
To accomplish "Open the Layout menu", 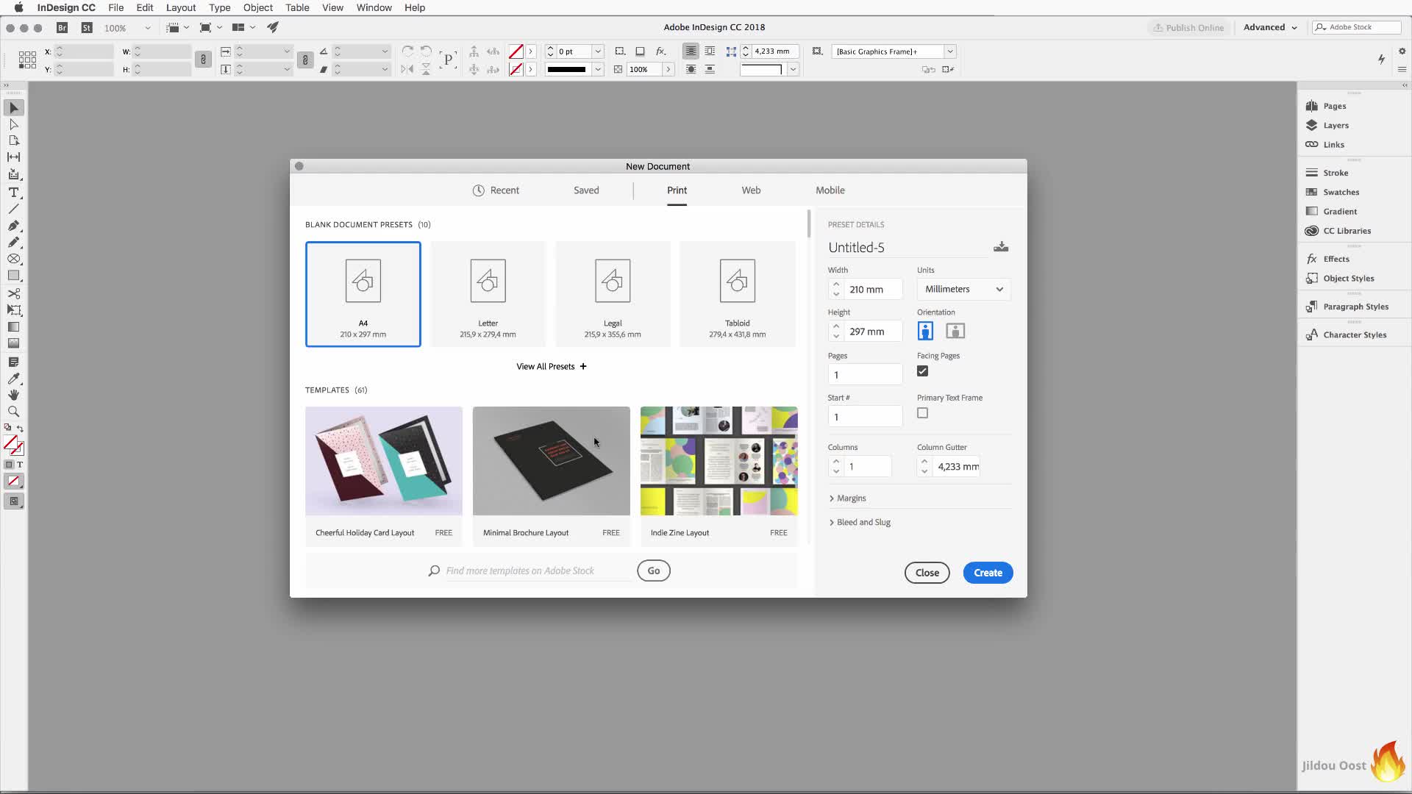I will coord(181,7).
